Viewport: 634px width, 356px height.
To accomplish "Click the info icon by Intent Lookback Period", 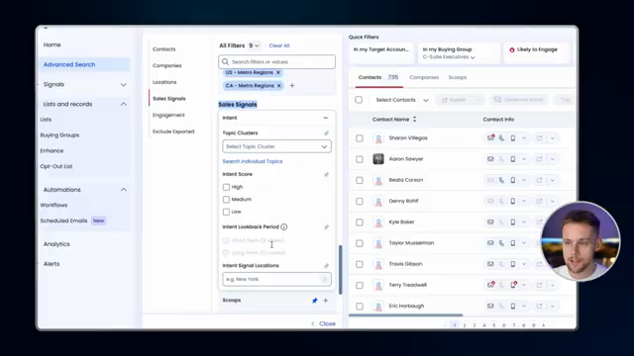I will click(284, 226).
